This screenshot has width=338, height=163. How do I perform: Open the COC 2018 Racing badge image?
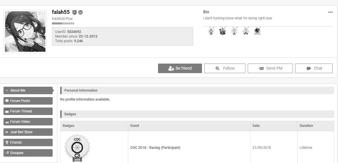tap(77, 148)
